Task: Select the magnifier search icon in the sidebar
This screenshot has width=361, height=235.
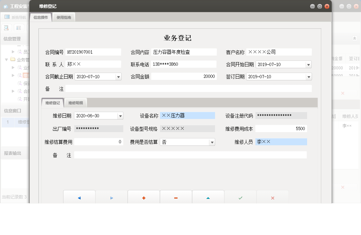Action: click(x=6, y=28)
